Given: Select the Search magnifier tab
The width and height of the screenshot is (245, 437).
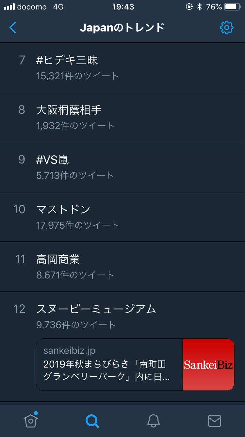Looking at the screenshot, I should click(x=92, y=421).
